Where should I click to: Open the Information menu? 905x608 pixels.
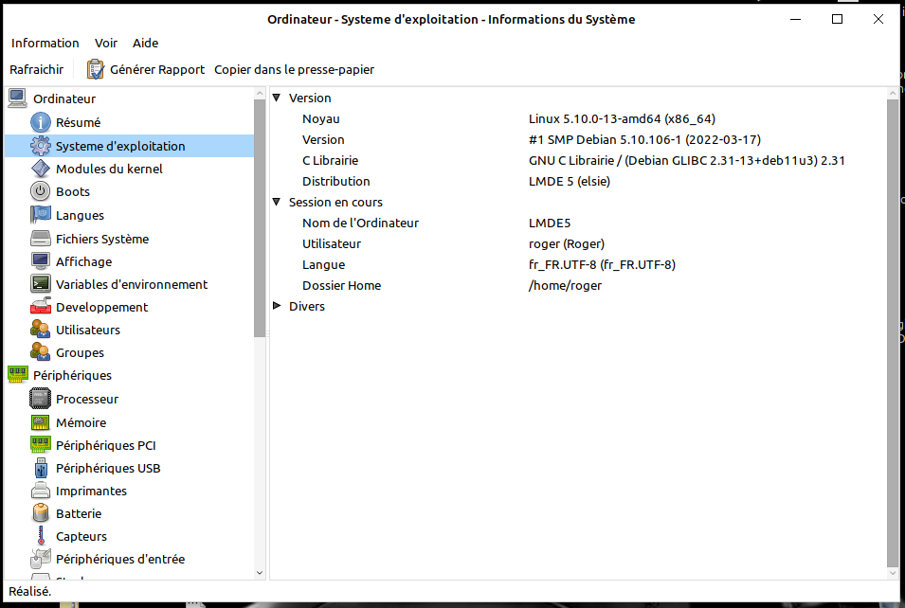point(45,43)
